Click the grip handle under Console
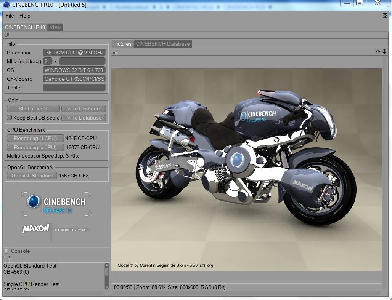 pyautogui.click(x=8, y=259)
